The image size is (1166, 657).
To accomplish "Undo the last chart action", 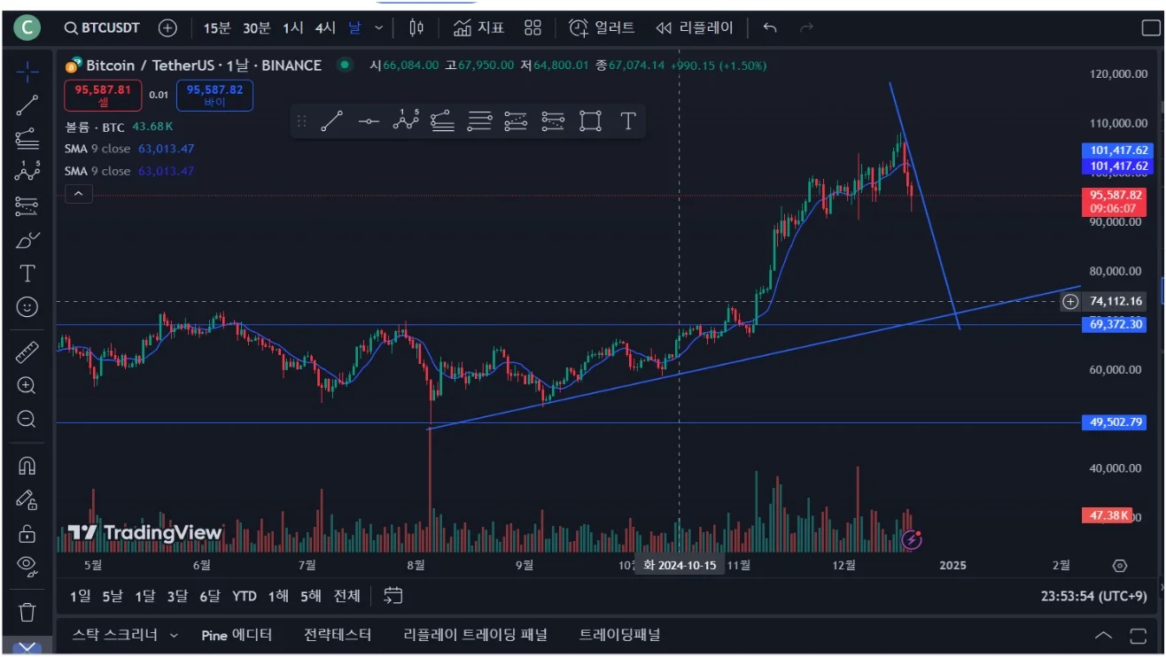I will coord(770,28).
